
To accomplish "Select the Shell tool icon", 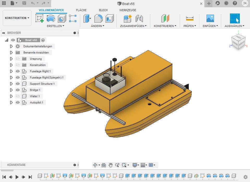I will pyautogui.click(x=110, y=18).
